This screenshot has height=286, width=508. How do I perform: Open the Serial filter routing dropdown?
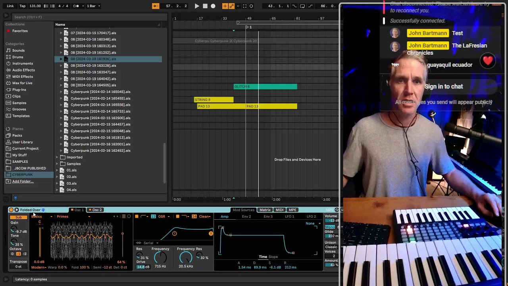[148, 243]
